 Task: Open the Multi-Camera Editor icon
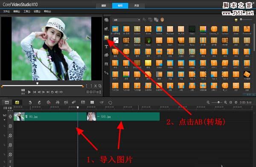point(92,102)
